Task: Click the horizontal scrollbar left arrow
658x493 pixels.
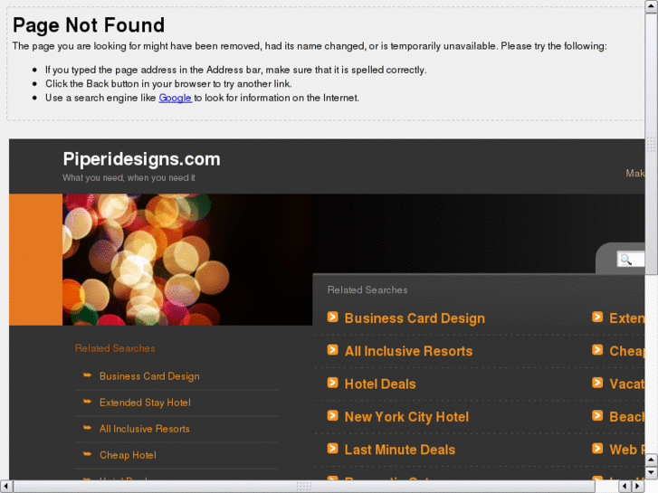Action: 5,487
